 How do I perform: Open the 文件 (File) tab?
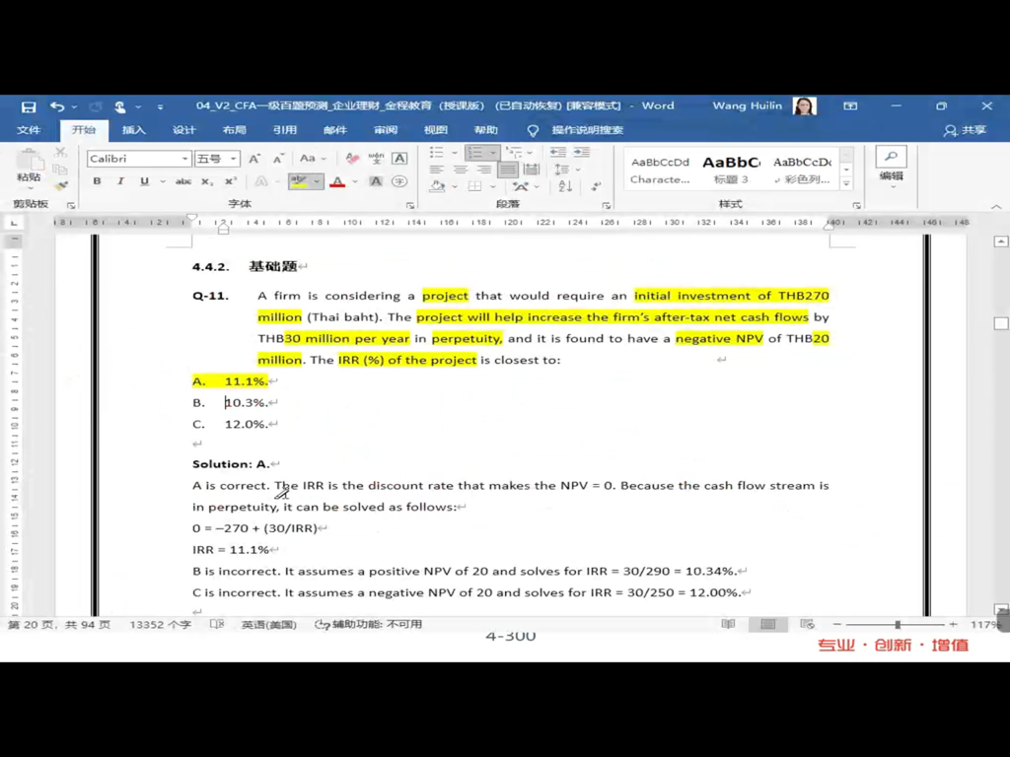point(29,130)
